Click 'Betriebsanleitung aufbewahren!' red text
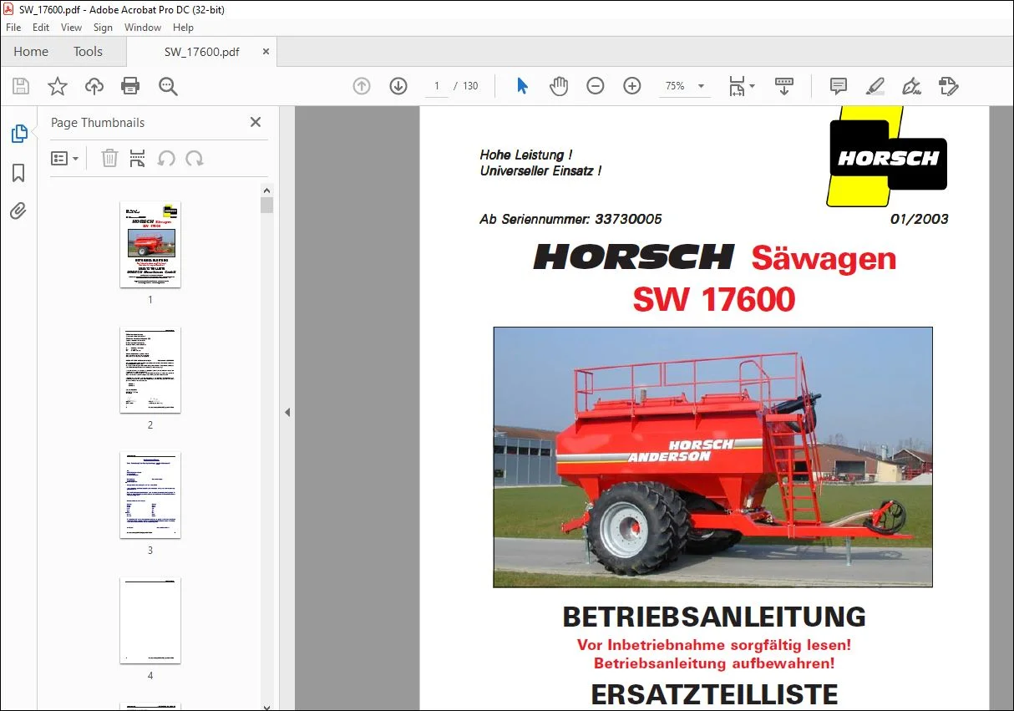Image resolution: width=1014 pixels, height=711 pixels. [x=714, y=663]
